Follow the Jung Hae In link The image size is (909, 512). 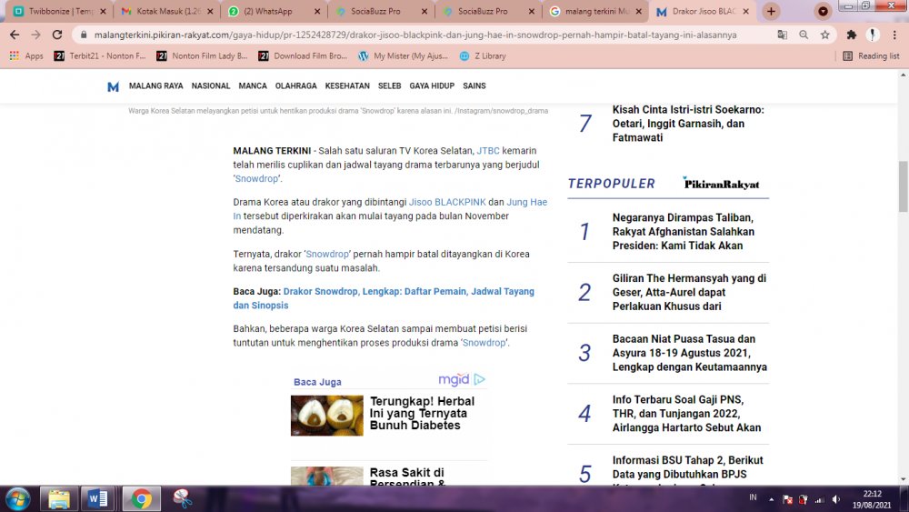pyautogui.click(x=526, y=203)
